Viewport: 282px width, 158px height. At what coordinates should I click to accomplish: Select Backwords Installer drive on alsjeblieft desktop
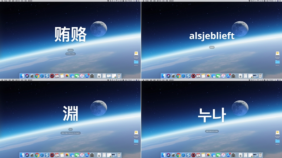pos(277,55)
